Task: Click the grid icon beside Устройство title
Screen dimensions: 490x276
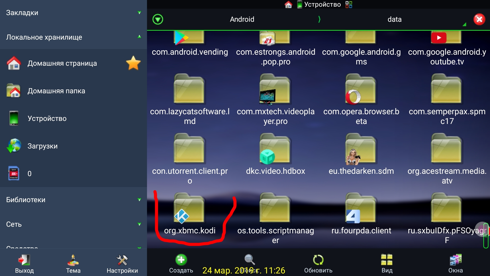Action: click(x=349, y=4)
